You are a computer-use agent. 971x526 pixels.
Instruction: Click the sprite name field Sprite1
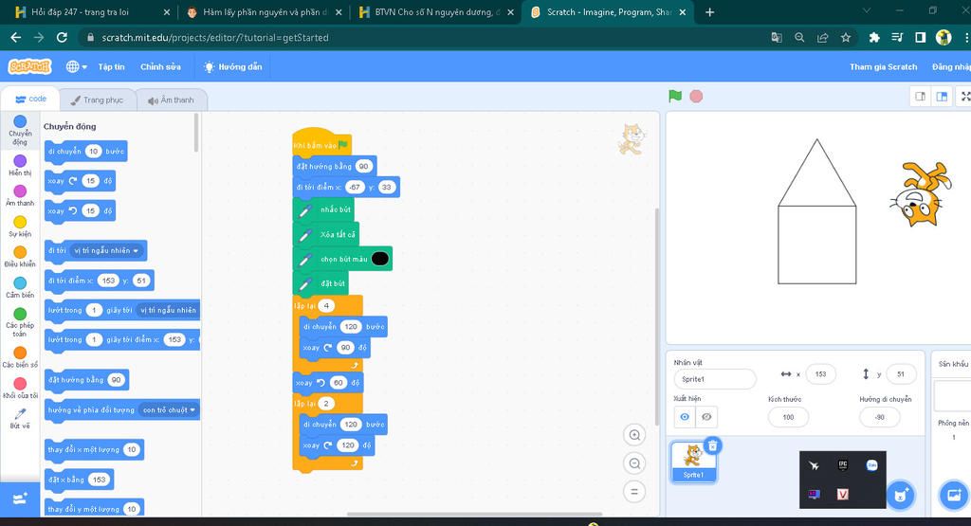pyautogui.click(x=715, y=379)
